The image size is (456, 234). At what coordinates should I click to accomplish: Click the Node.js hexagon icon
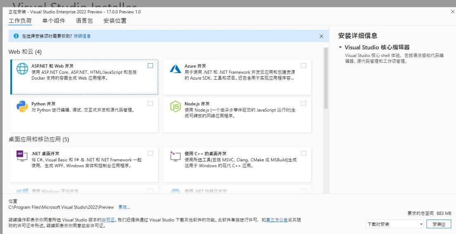pos(176,106)
